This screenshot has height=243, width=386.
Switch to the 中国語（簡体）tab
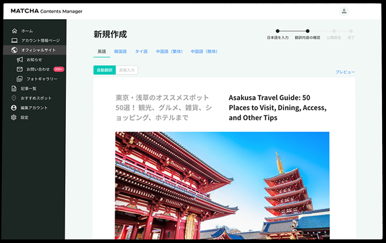click(x=204, y=51)
